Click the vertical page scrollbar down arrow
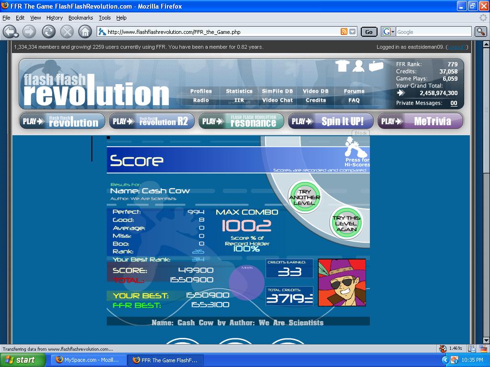 tap(486, 340)
